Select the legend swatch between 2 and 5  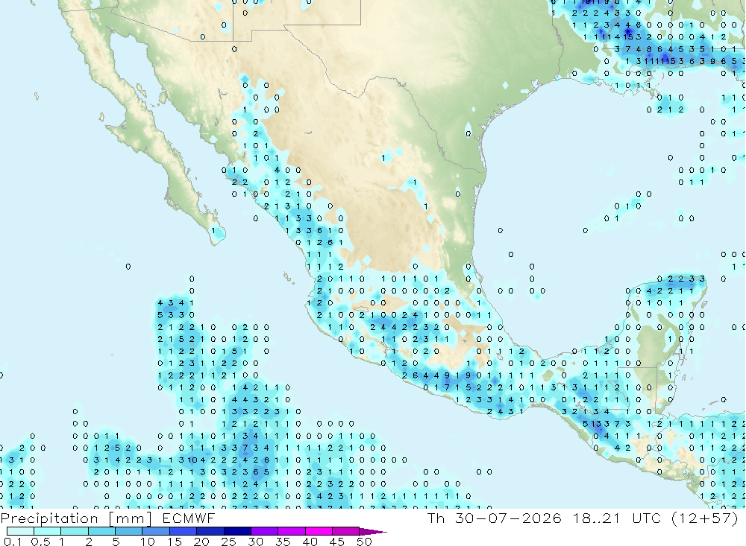coord(101,531)
